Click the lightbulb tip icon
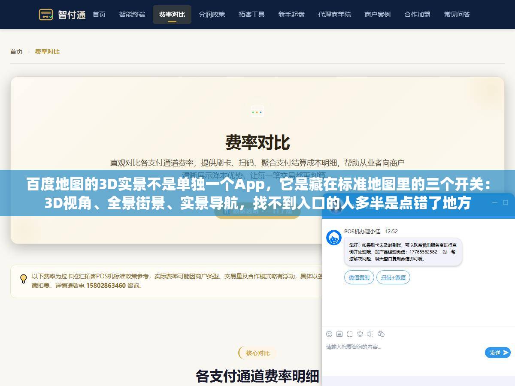The width and height of the screenshot is (515, 386). [x=24, y=279]
